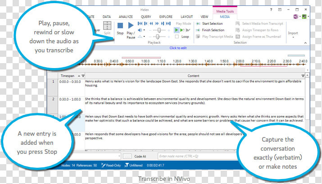Skip forward to next marker
This screenshot has width=322, height=184.
pyautogui.click(x=163, y=23)
